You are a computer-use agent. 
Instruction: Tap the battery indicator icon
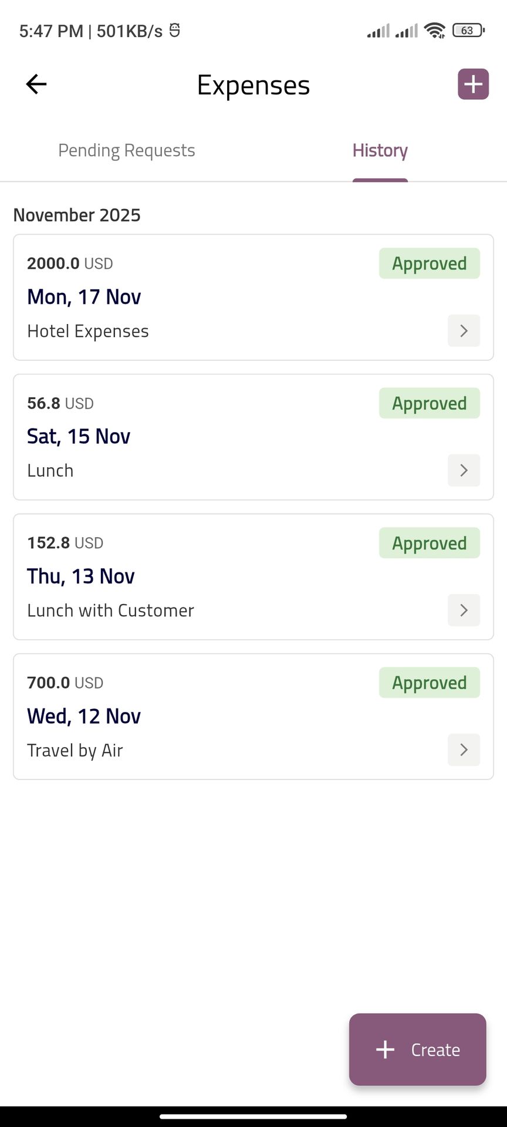[468, 31]
